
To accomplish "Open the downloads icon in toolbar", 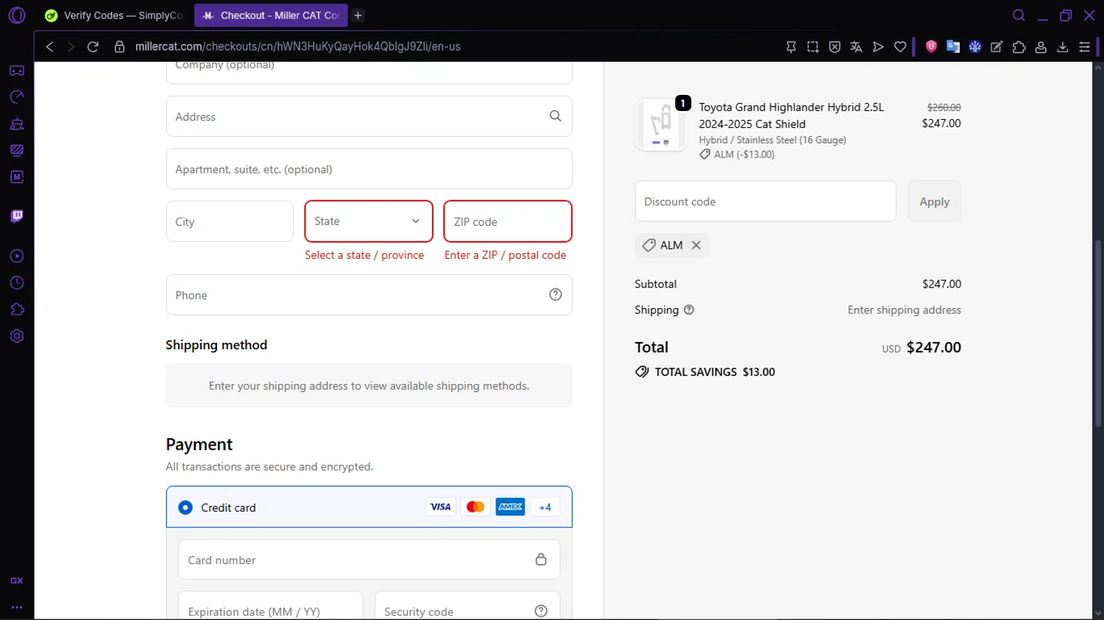I will pyautogui.click(x=1063, y=46).
